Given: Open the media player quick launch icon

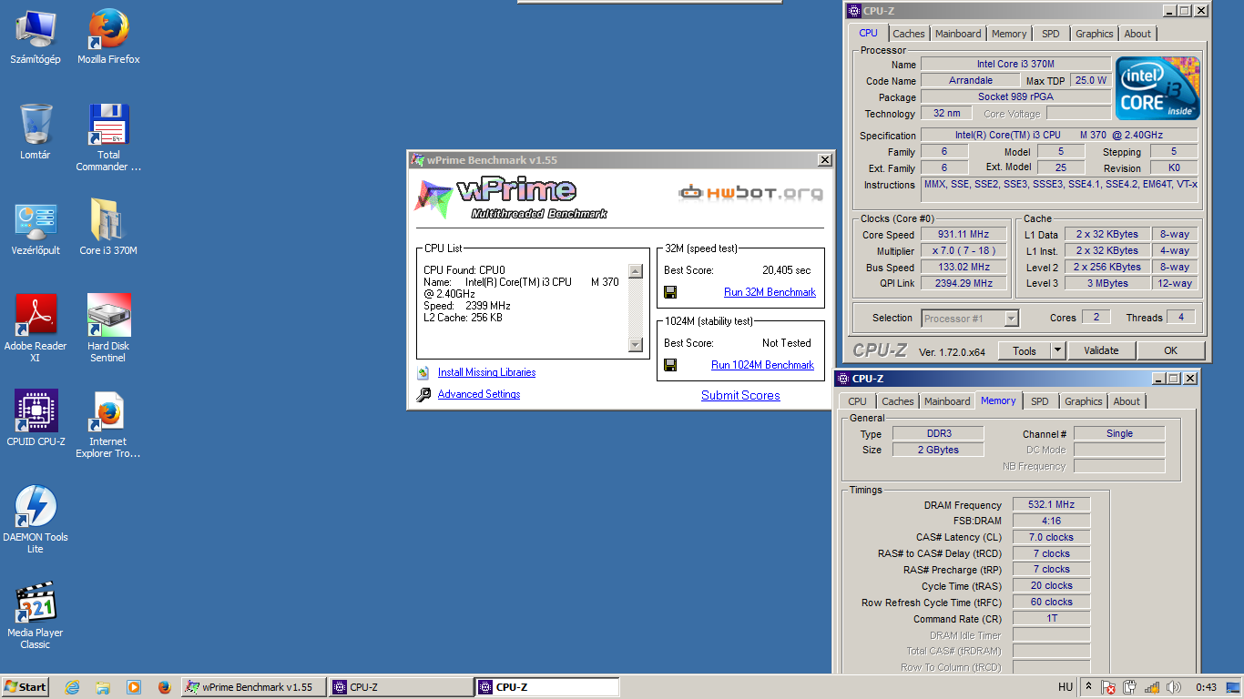Looking at the screenshot, I should click(x=134, y=687).
